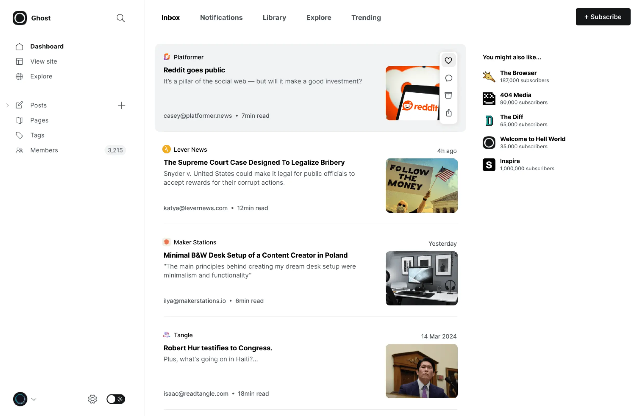640x416 pixels.
Task: Open settings with the gear icon
Action: click(x=92, y=399)
